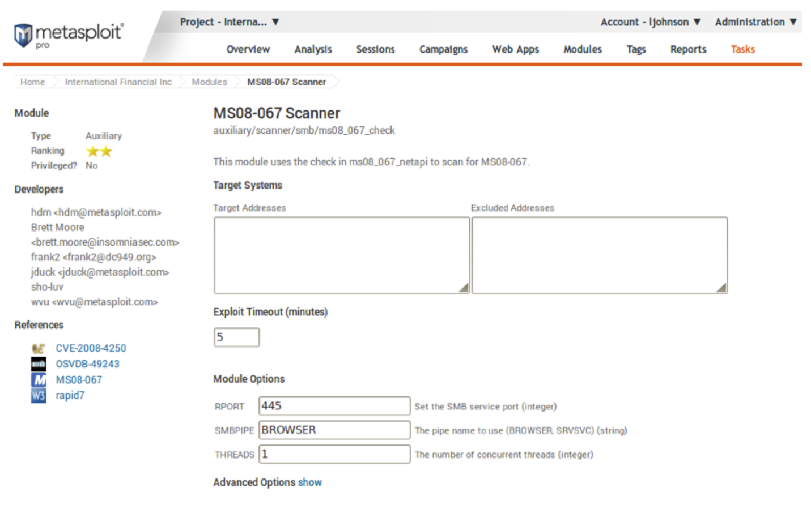Click the wvu developer entry
Image resolution: width=811 pixels, height=509 pixels.
coord(94,302)
